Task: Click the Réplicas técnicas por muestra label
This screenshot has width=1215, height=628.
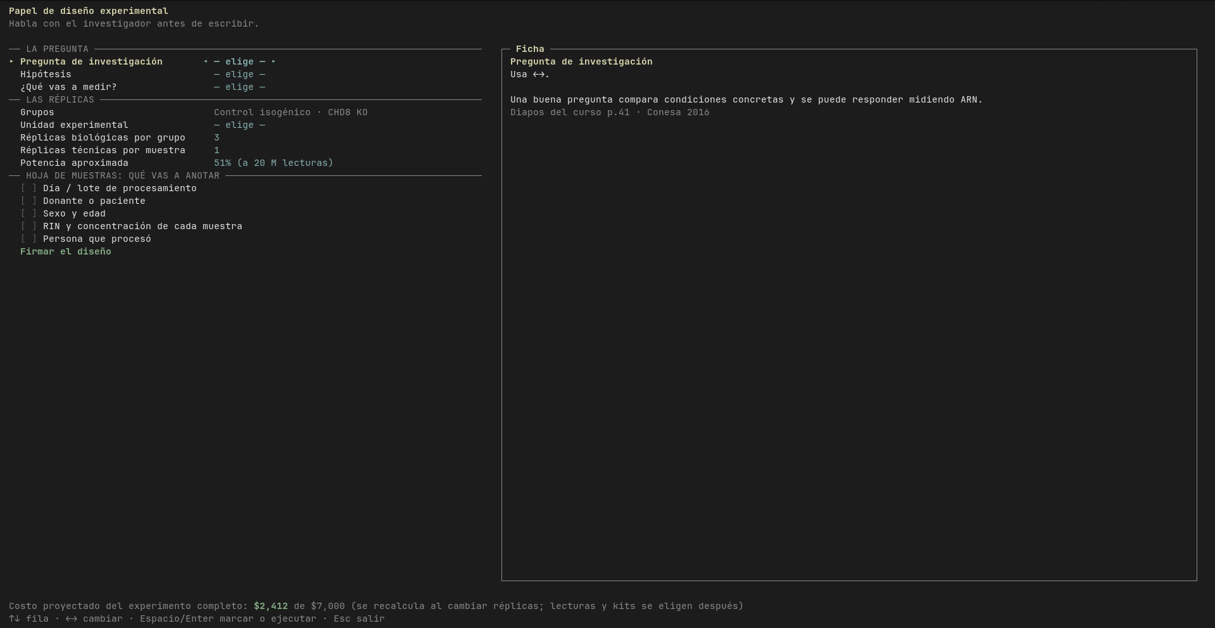Action: 103,150
